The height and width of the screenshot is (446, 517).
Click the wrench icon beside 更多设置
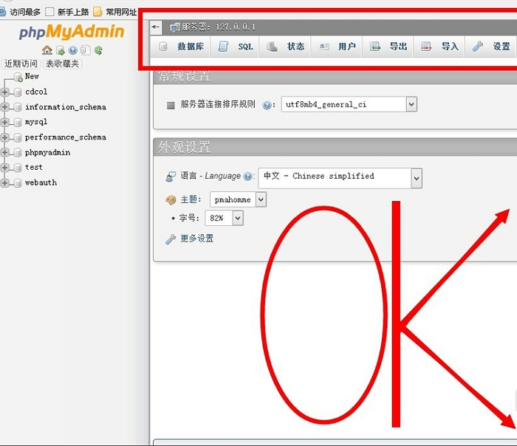171,239
